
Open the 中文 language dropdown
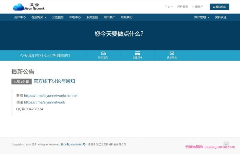[x=168, y=7]
